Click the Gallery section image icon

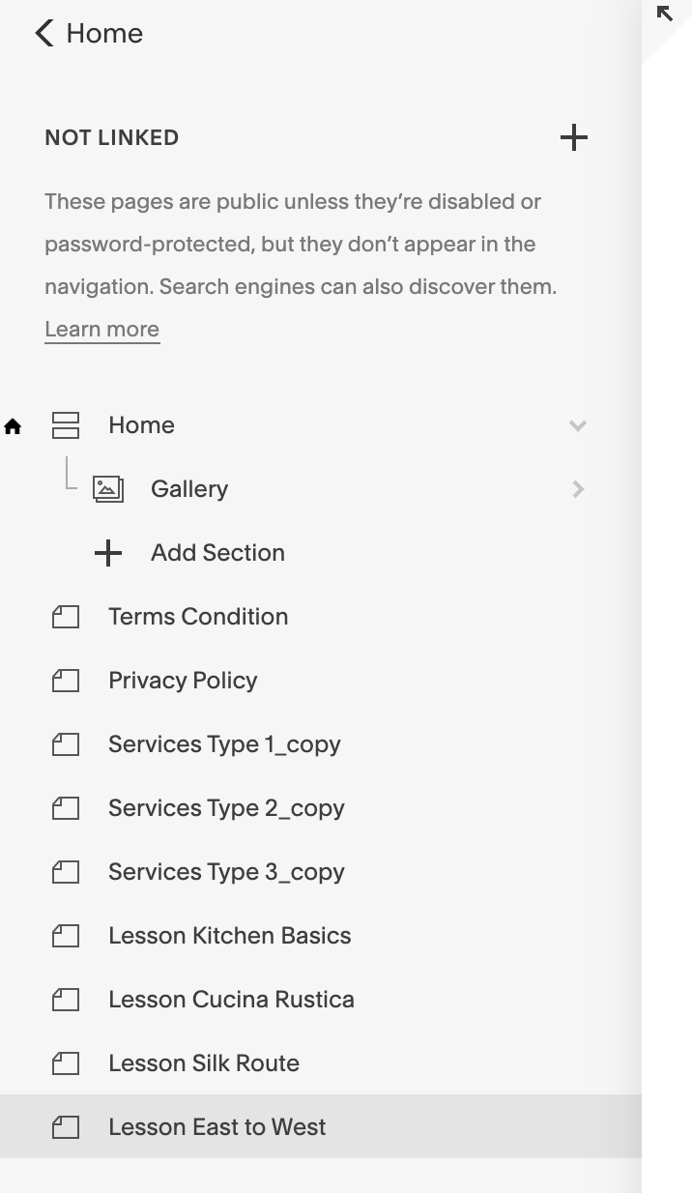point(108,488)
